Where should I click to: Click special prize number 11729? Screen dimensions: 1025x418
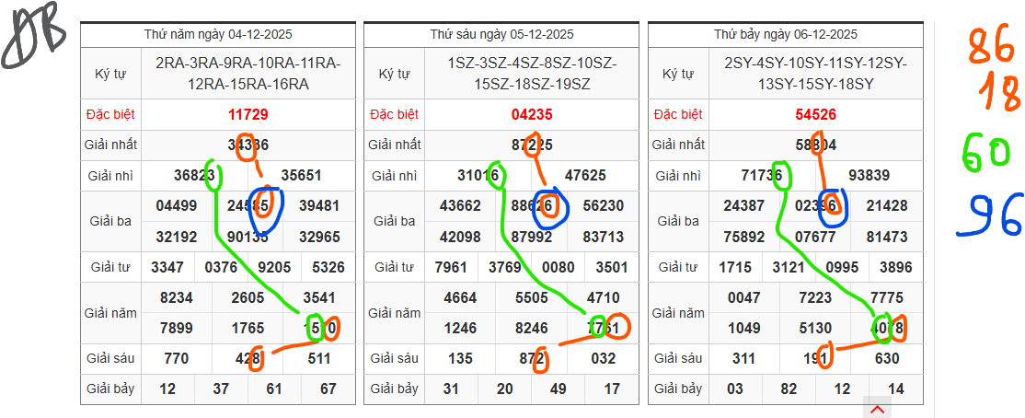tap(248, 115)
